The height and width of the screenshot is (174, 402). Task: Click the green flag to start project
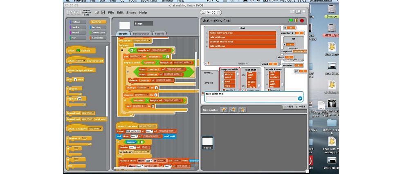(291, 20)
